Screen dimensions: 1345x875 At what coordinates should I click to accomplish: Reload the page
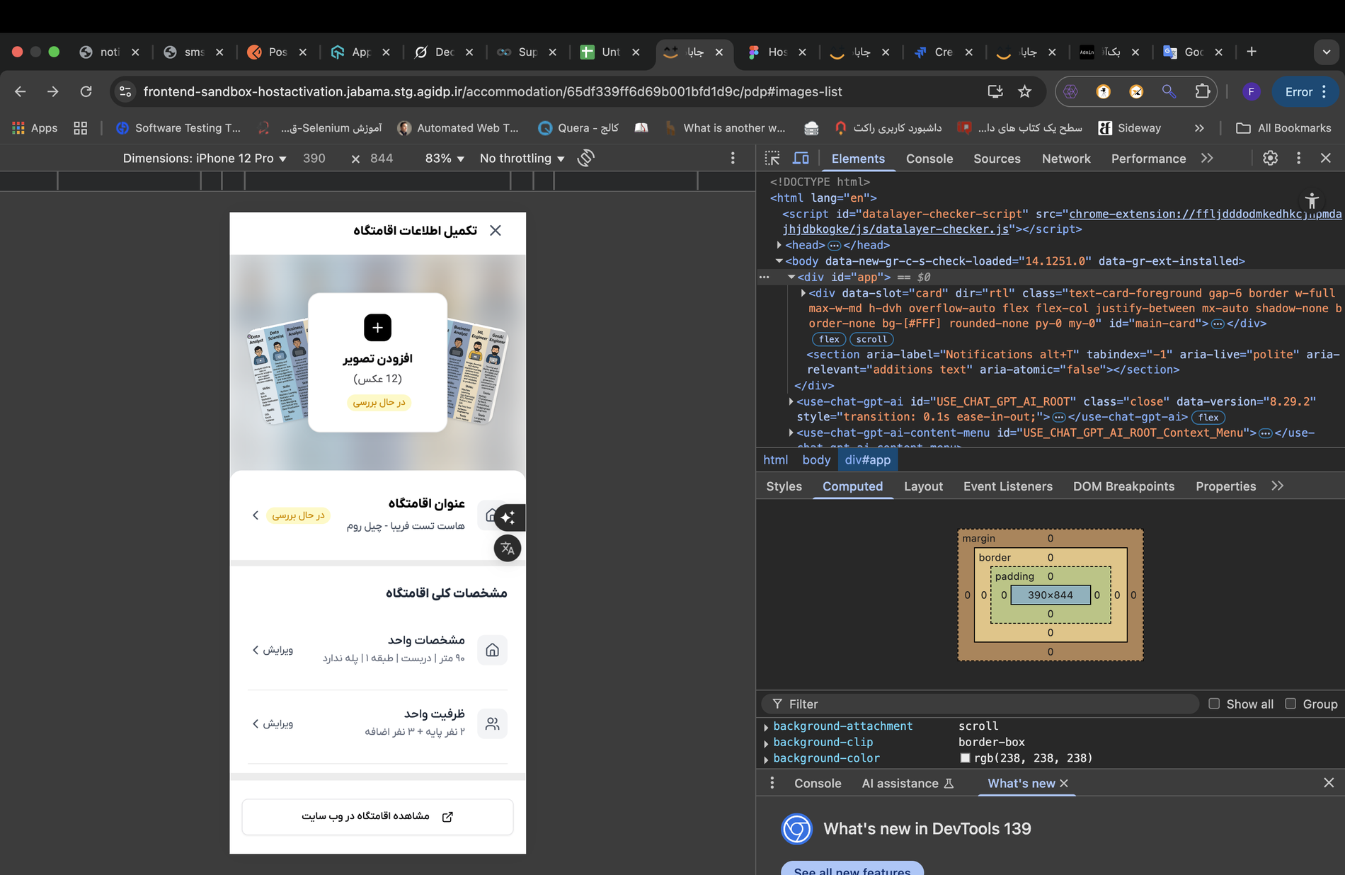86,91
